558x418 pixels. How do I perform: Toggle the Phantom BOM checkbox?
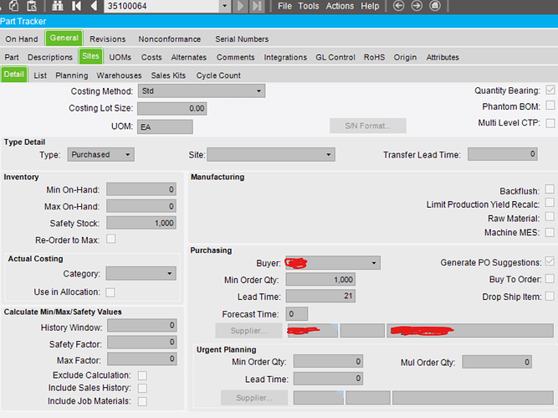[x=550, y=106]
